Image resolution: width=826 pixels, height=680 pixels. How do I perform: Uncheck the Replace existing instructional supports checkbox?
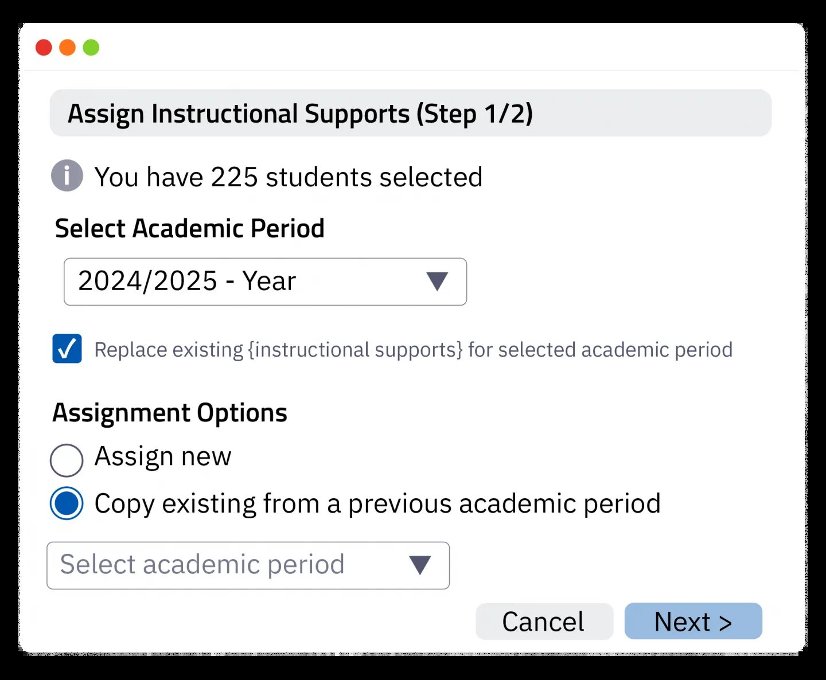pyautogui.click(x=67, y=349)
